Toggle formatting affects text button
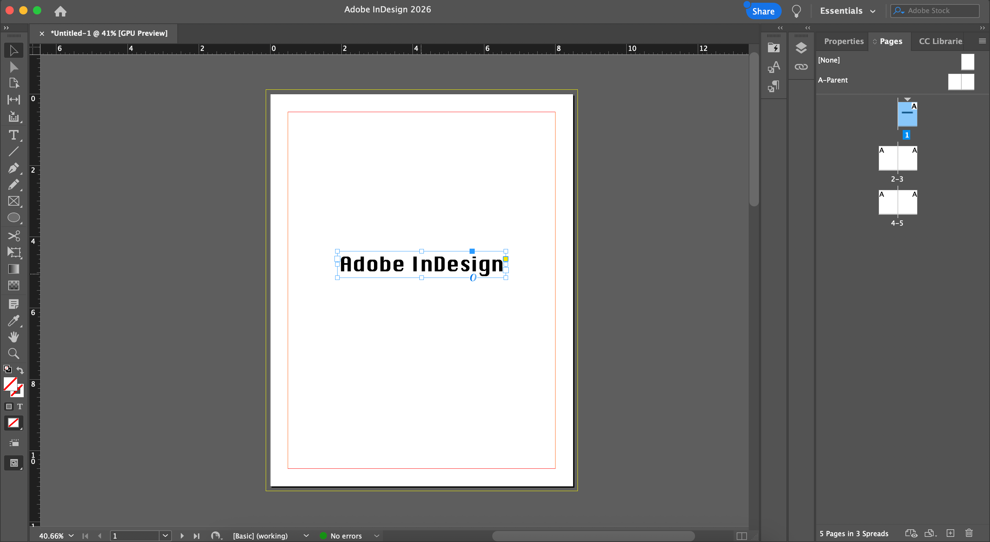The image size is (990, 542). tap(20, 406)
